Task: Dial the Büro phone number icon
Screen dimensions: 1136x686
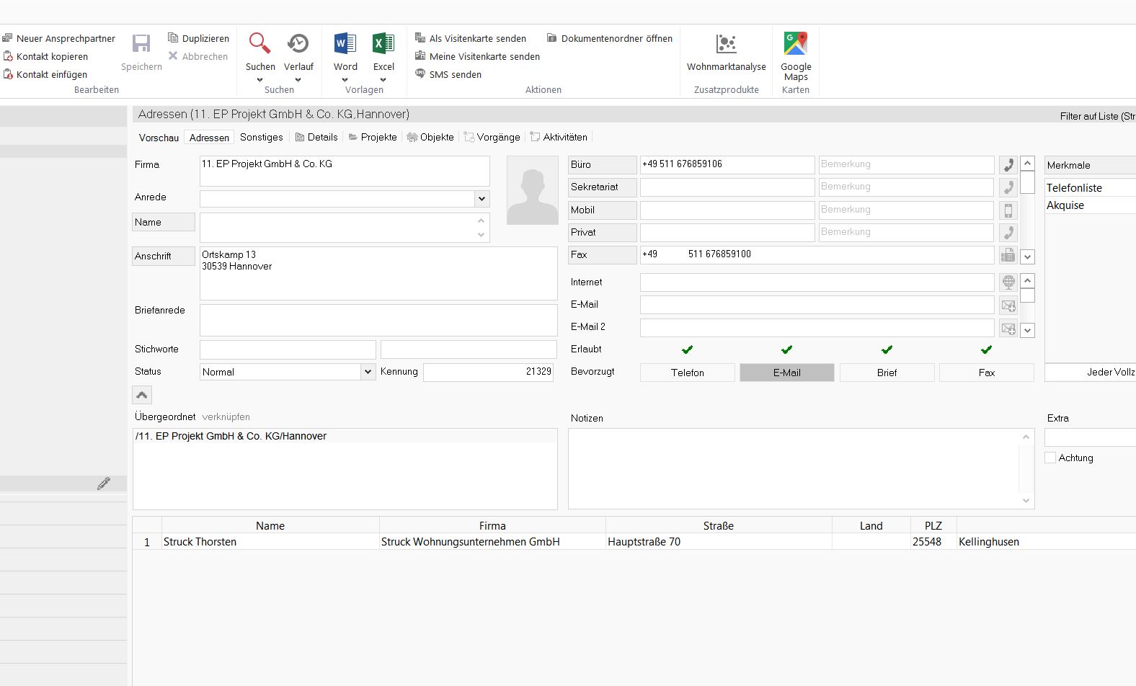Action: pyautogui.click(x=1008, y=165)
